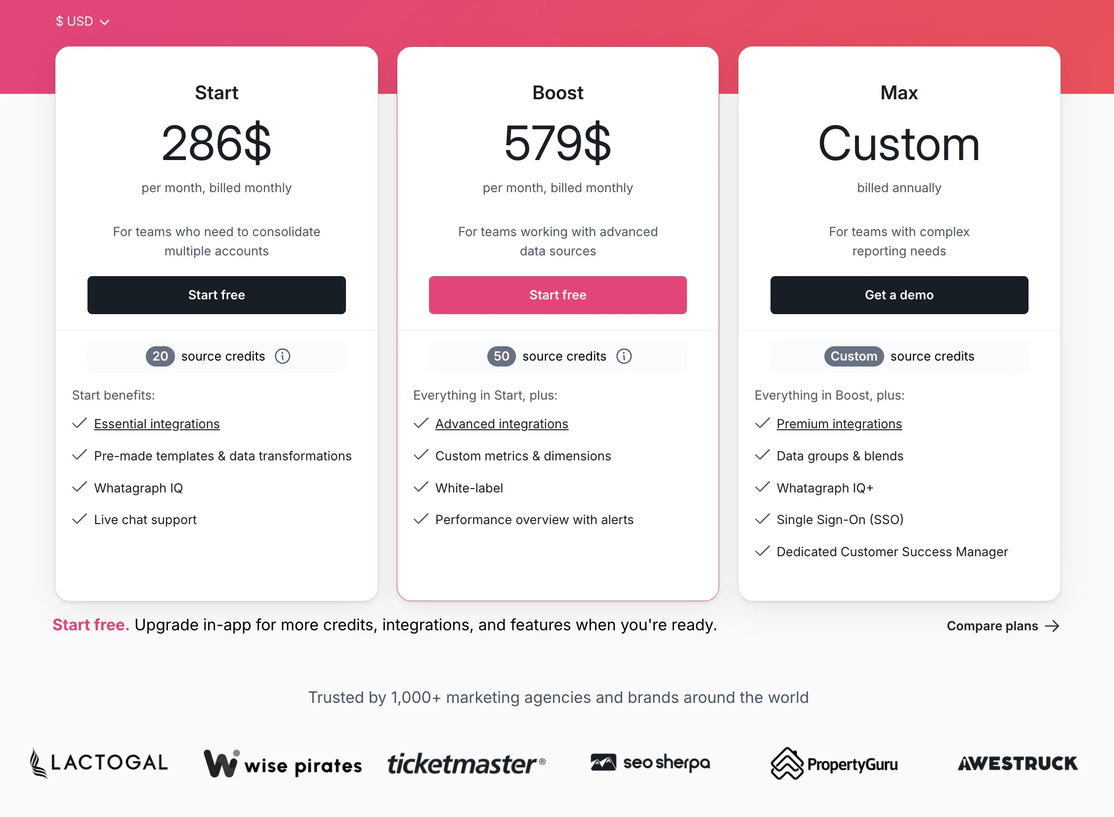Click the checkmark beside White-label
This screenshot has width=1114, height=817.
pyautogui.click(x=421, y=487)
